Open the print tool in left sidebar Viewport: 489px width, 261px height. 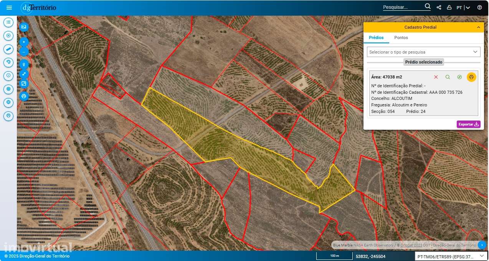[x=8, y=116]
